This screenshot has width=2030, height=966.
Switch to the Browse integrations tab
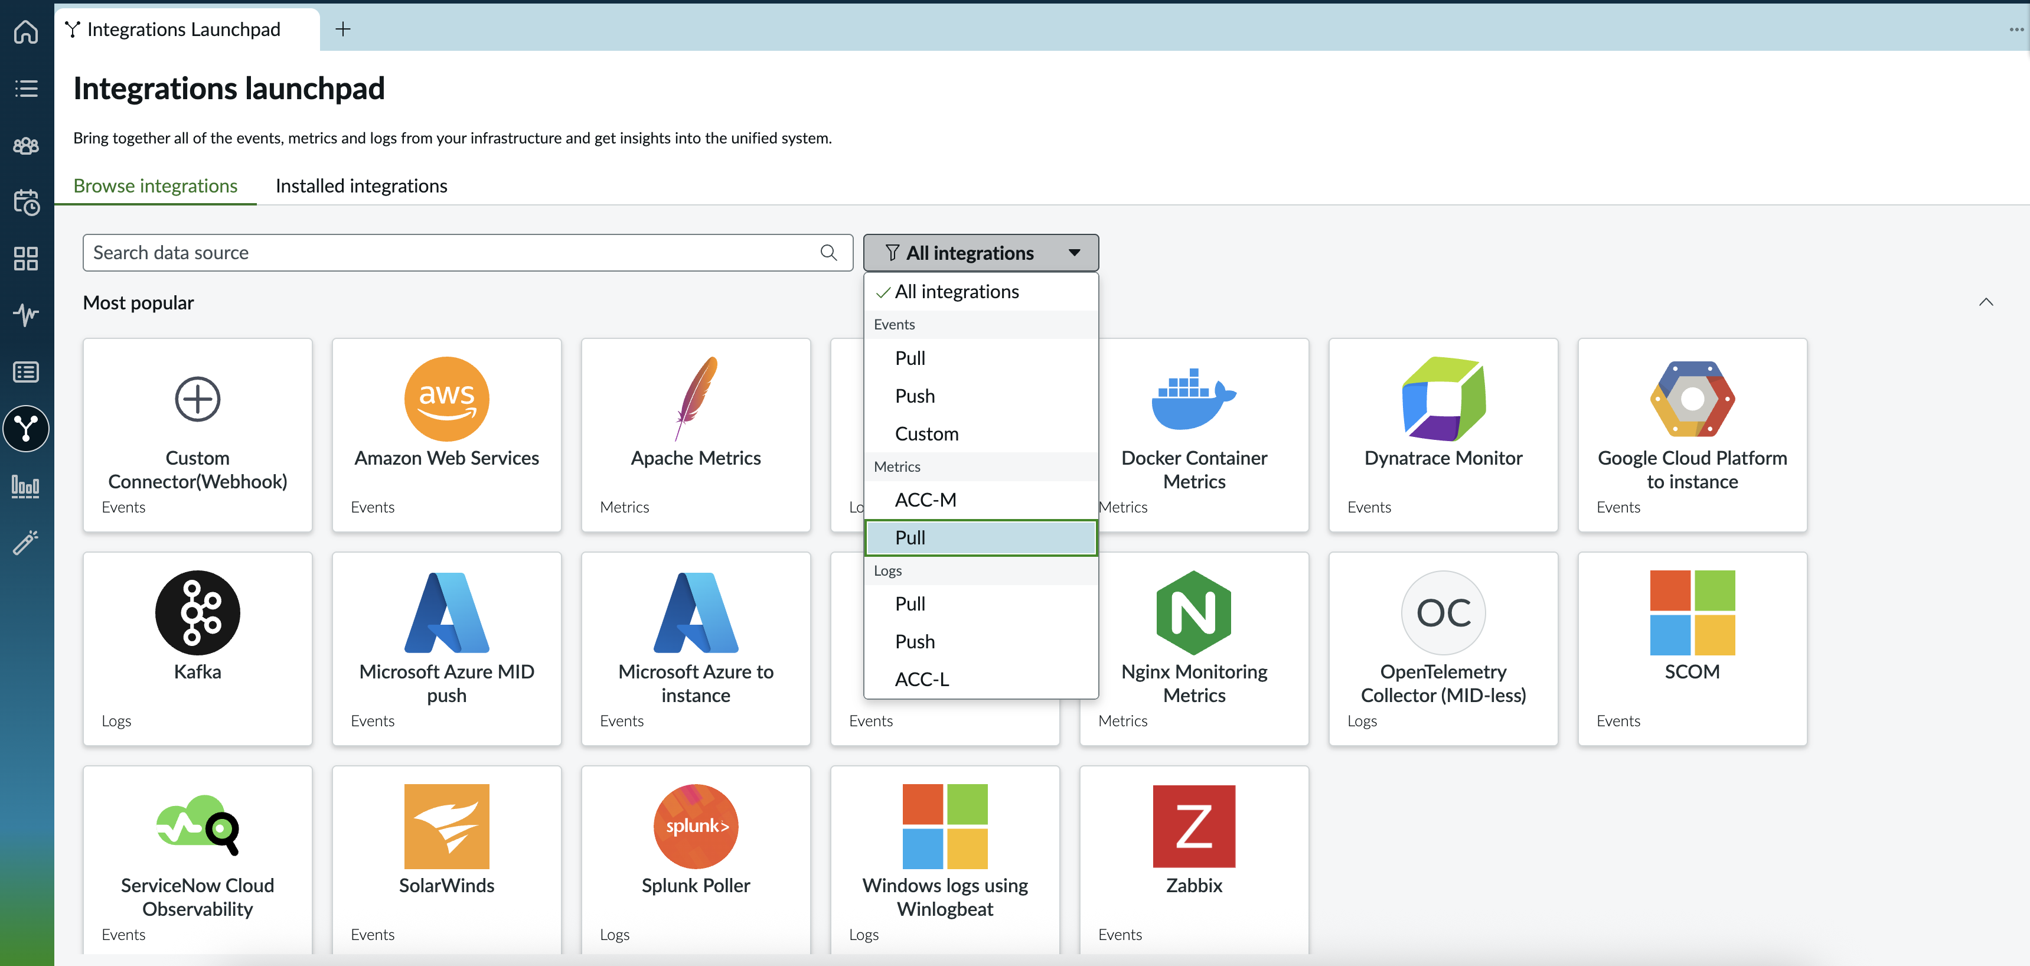click(155, 186)
